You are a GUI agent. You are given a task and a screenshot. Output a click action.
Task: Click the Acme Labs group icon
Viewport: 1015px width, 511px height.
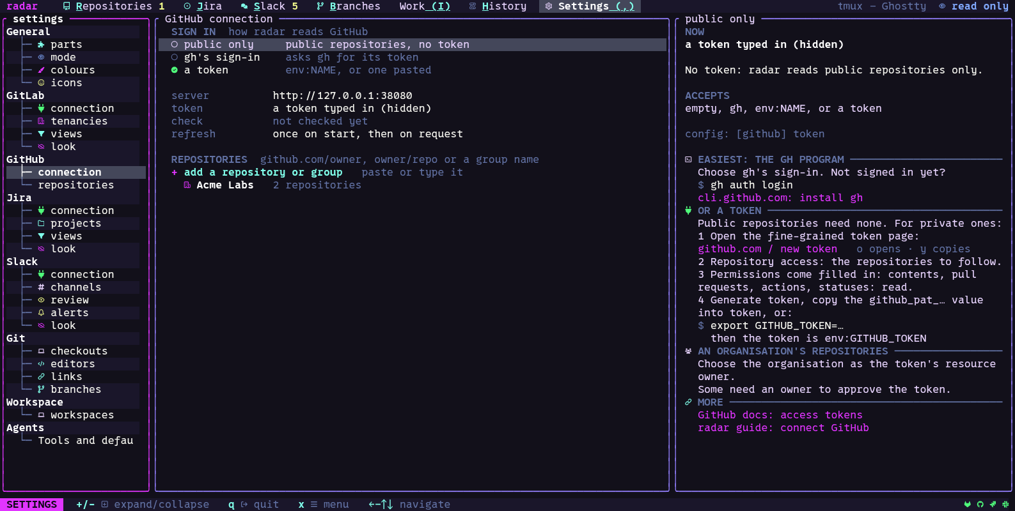click(x=187, y=185)
